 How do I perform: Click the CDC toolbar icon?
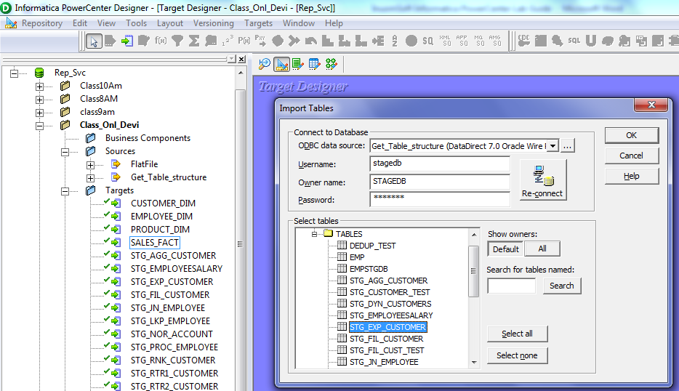[524, 41]
